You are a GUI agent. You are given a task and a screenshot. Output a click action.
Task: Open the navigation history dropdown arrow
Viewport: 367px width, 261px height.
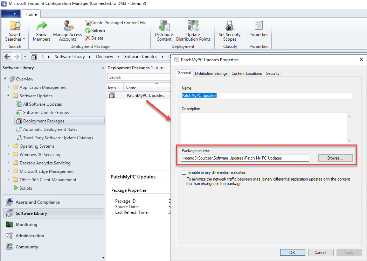click(x=25, y=57)
